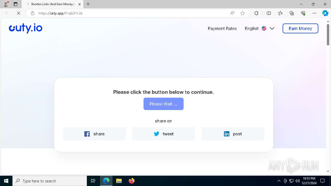Post the link on LinkedIn
The image size is (331, 186).
click(233, 134)
